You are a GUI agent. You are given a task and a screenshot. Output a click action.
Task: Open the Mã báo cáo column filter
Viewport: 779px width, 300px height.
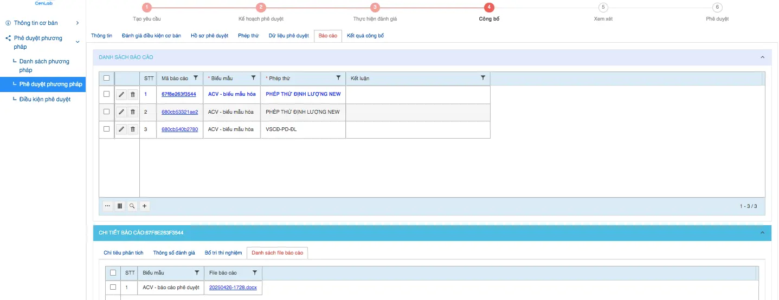pos(196,78)
